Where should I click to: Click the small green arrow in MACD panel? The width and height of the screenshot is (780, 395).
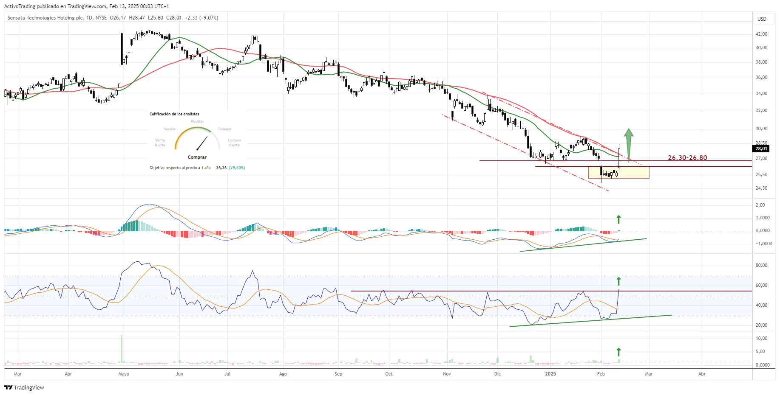click(x=619, y=219)
